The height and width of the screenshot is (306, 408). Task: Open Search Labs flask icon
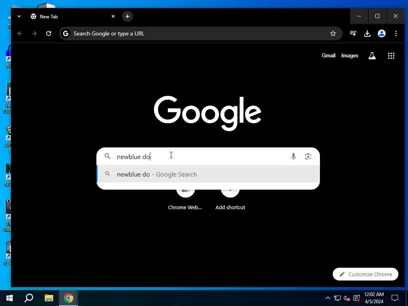click(x=372, y=56)
